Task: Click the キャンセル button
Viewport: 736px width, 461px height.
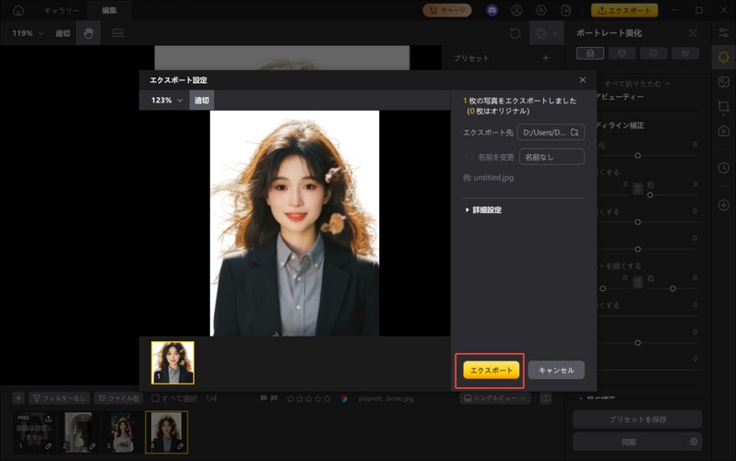Action: (x=556, y=370)
